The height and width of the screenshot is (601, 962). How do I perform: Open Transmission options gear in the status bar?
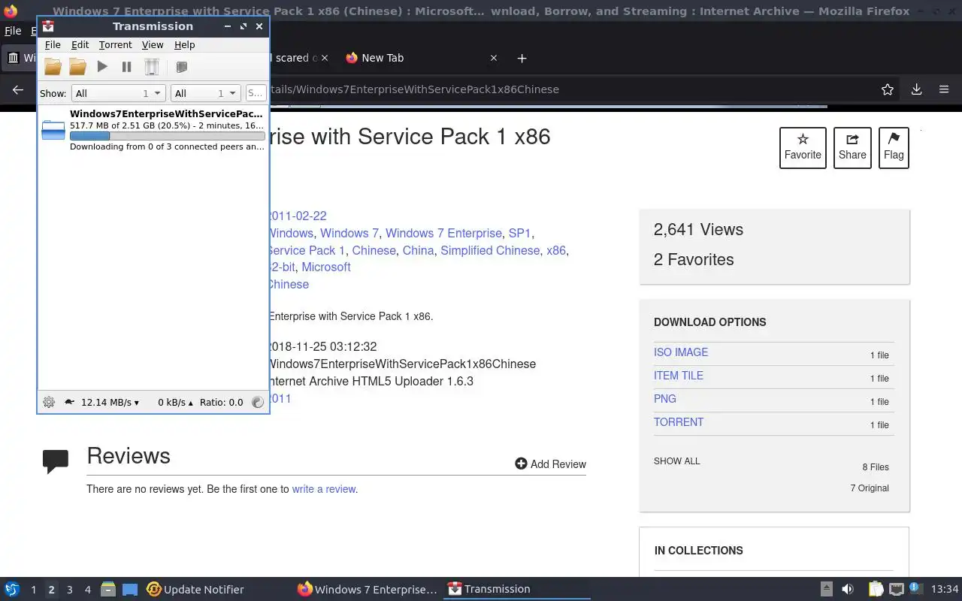[49, 402]
